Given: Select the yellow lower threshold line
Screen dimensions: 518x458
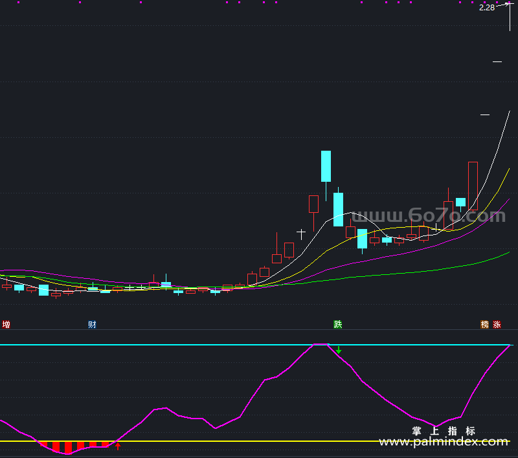Looking at the screenshot, I should pyautogui.click(x=255, y=441).
